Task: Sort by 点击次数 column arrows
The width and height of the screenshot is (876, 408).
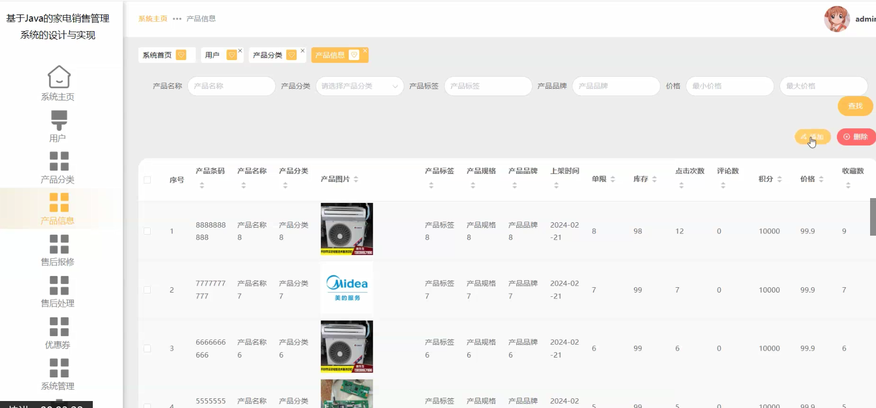Action: pyautogui.click(x=681, y=185)
